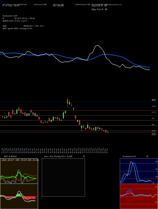Click the '(MGR) 22.7, 19.6, 31.1' ADX values

pyautogui.click(x=33, y=26)
